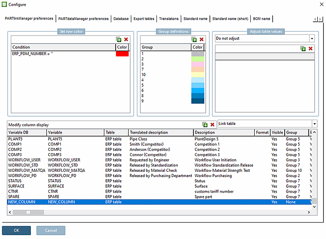Click red color swatch for ERP_PDM_NUMBER condition
326x239 pixels.
(x=122, y=54)
